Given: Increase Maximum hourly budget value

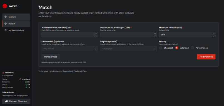Looking at the screenshot, I should tap(155, 33).
